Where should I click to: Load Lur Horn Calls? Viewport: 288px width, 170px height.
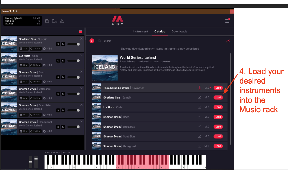click(x=218, y=107)
